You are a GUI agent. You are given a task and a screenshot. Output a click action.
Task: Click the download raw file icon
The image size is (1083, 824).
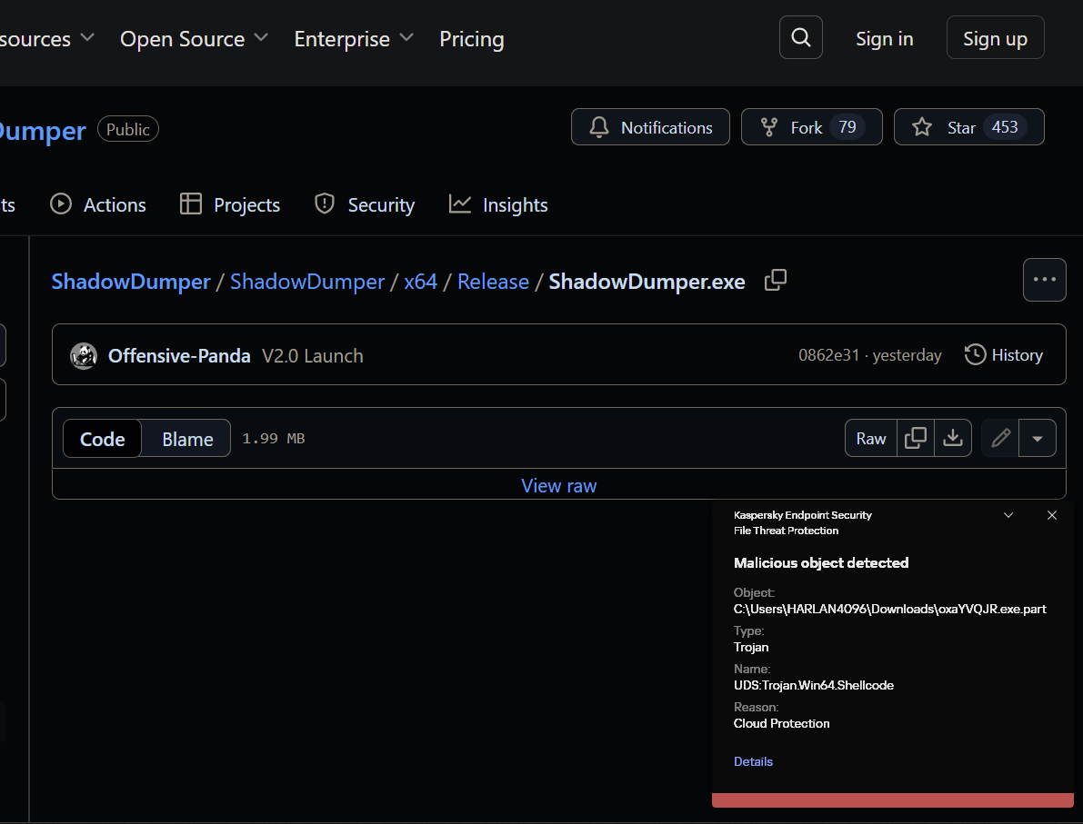coord(952,439)
